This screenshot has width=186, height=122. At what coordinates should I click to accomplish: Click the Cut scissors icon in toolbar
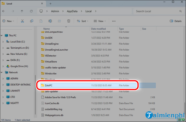coord(22,21)
